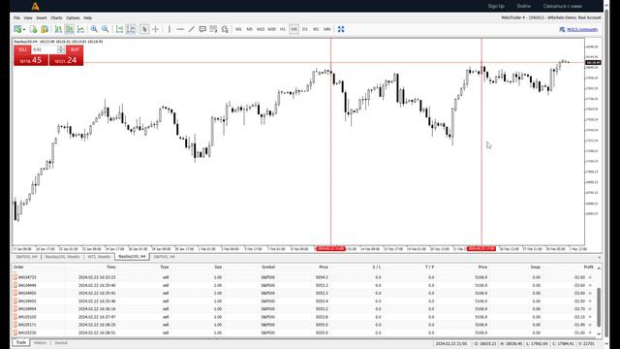This screenshot has width=620, height=349.
Task: Sort orders by the Symbol column header
Action: point(268,268)
